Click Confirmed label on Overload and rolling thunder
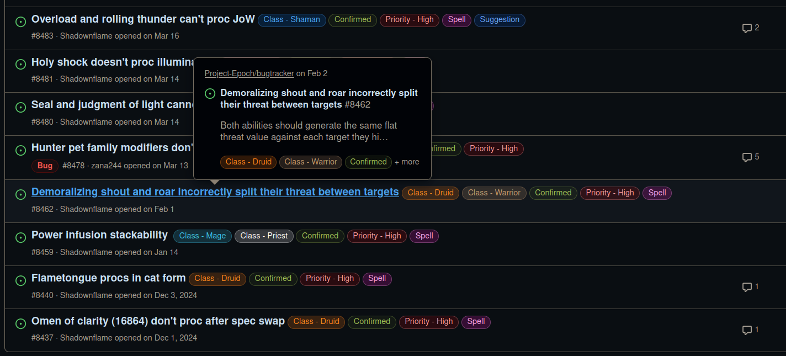Image resolution: width=786 pixels, height=356 pixels. pyautogui.click(x=353, y=20)
